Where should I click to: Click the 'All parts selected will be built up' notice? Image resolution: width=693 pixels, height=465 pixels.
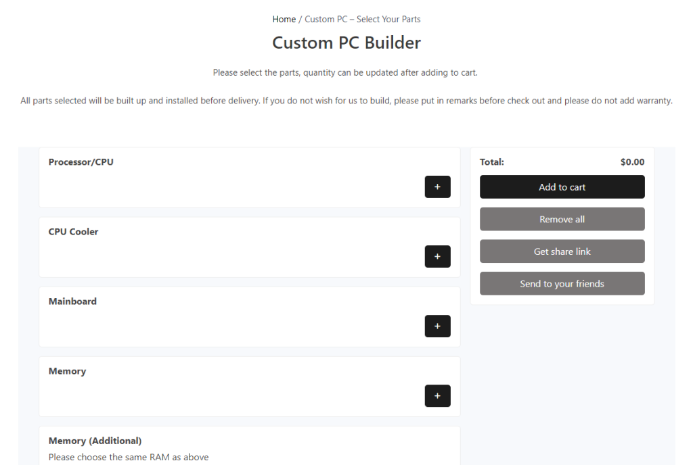click(346, 101)
